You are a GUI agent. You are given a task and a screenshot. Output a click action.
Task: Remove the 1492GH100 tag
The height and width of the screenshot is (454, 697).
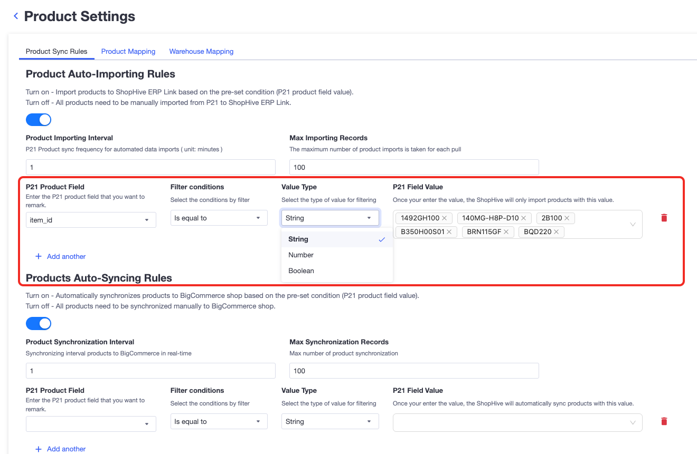tap(445, 218)
